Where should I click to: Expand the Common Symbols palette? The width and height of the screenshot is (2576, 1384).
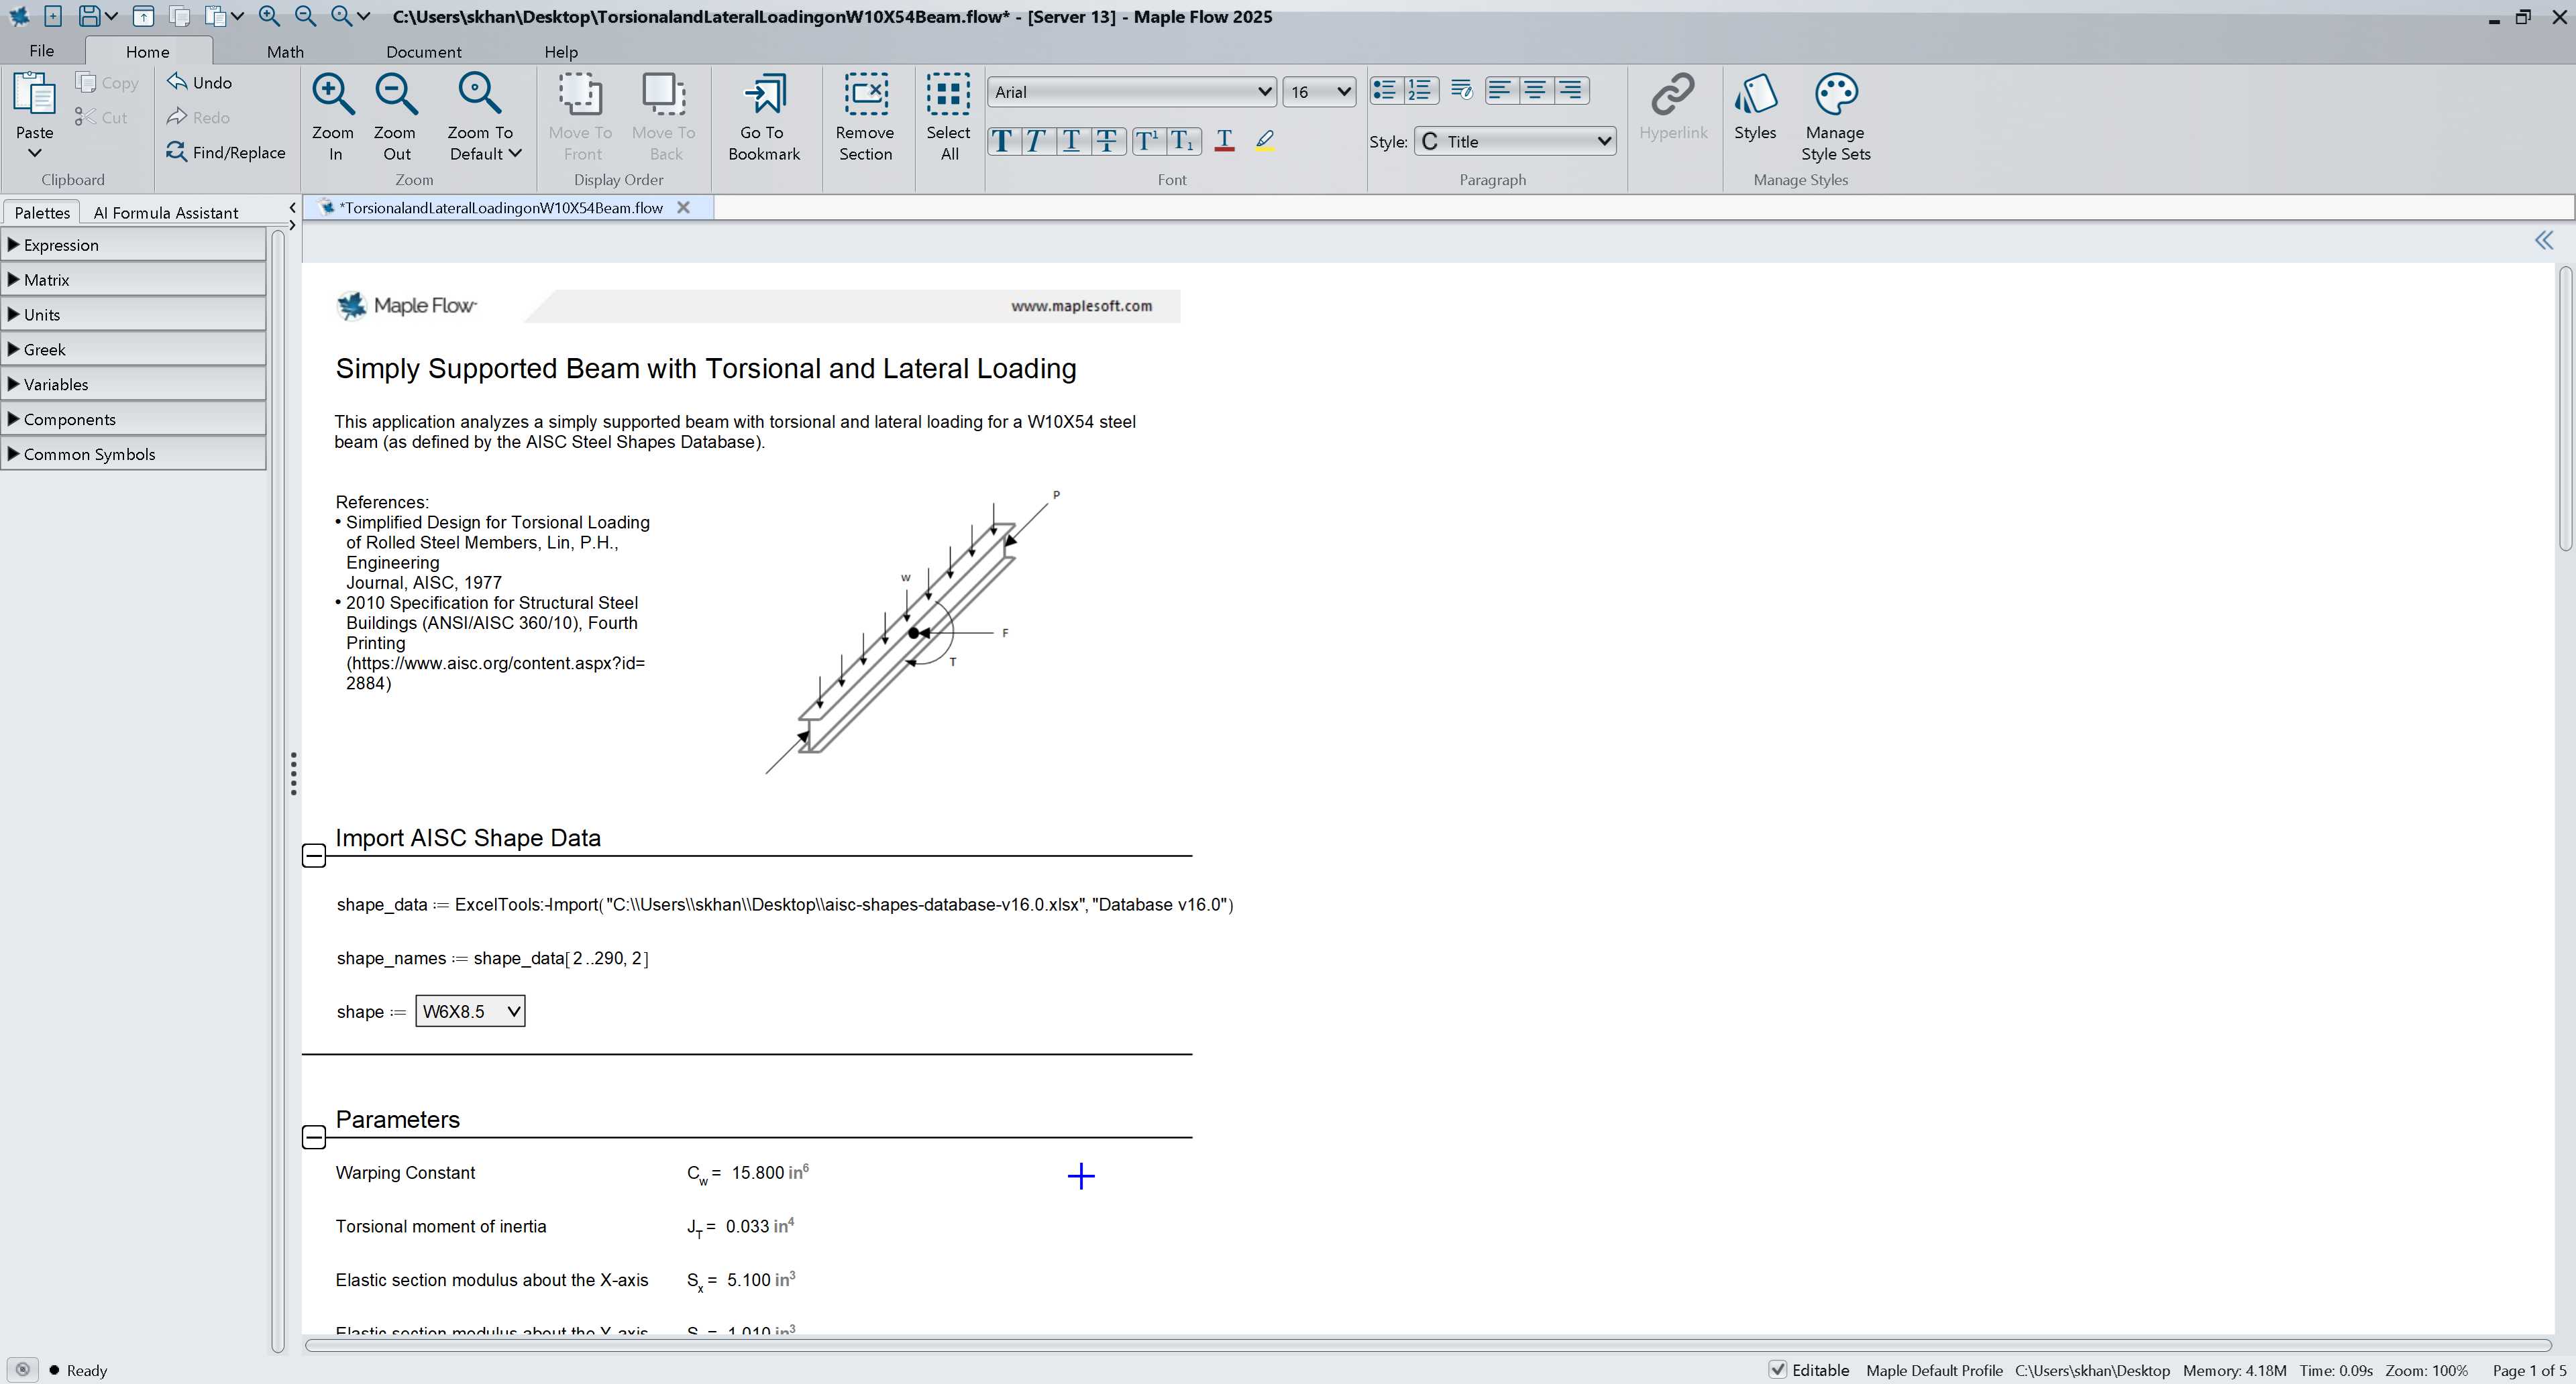click(x=134, y=454)
